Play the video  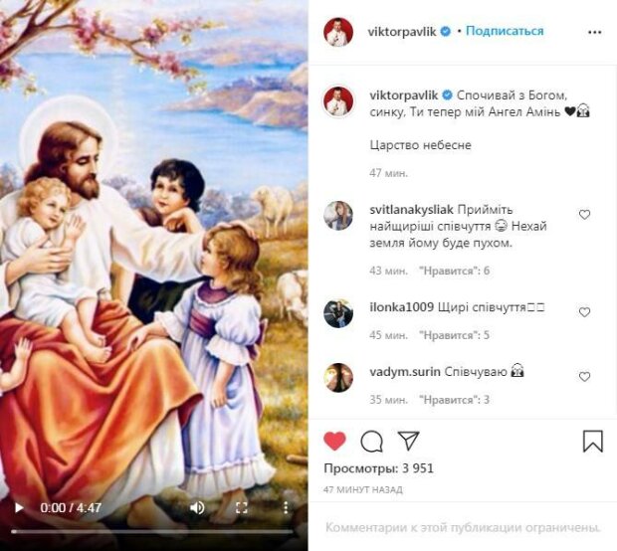click(18, 507)
